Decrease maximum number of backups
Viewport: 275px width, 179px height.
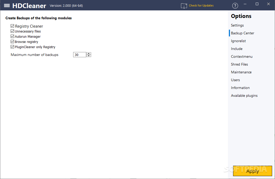click(x=89, y=56)
